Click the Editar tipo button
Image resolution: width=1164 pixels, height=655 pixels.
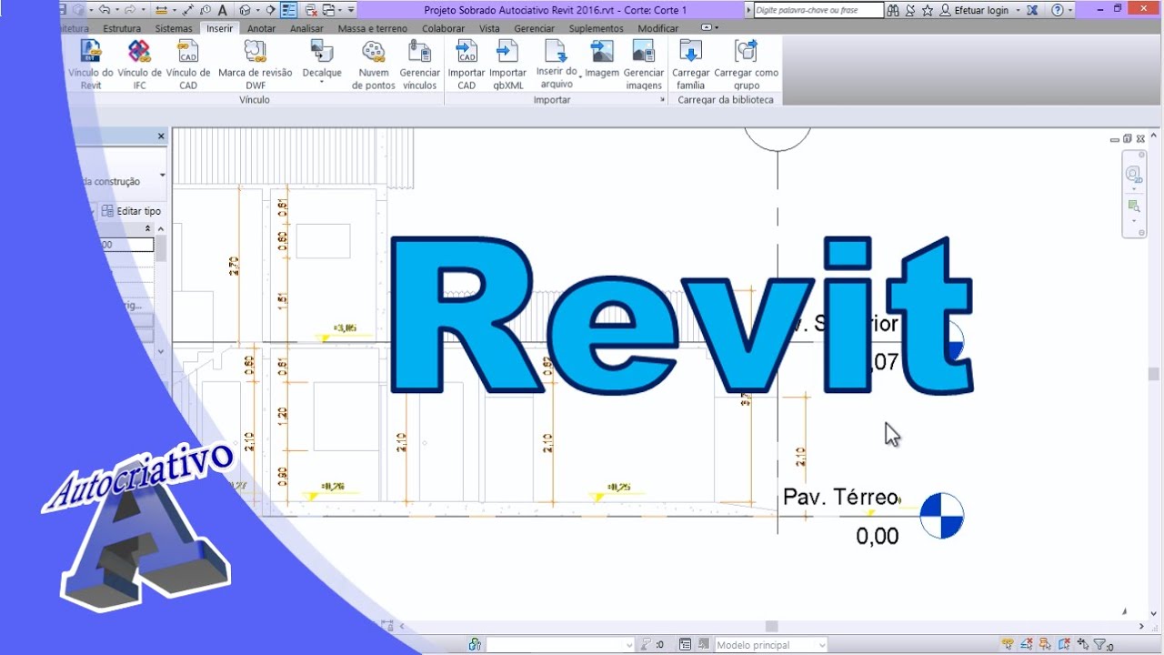(x=132, y=211)
